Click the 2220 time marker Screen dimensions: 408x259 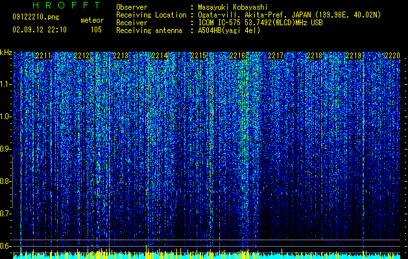click(x=392, y=56)
